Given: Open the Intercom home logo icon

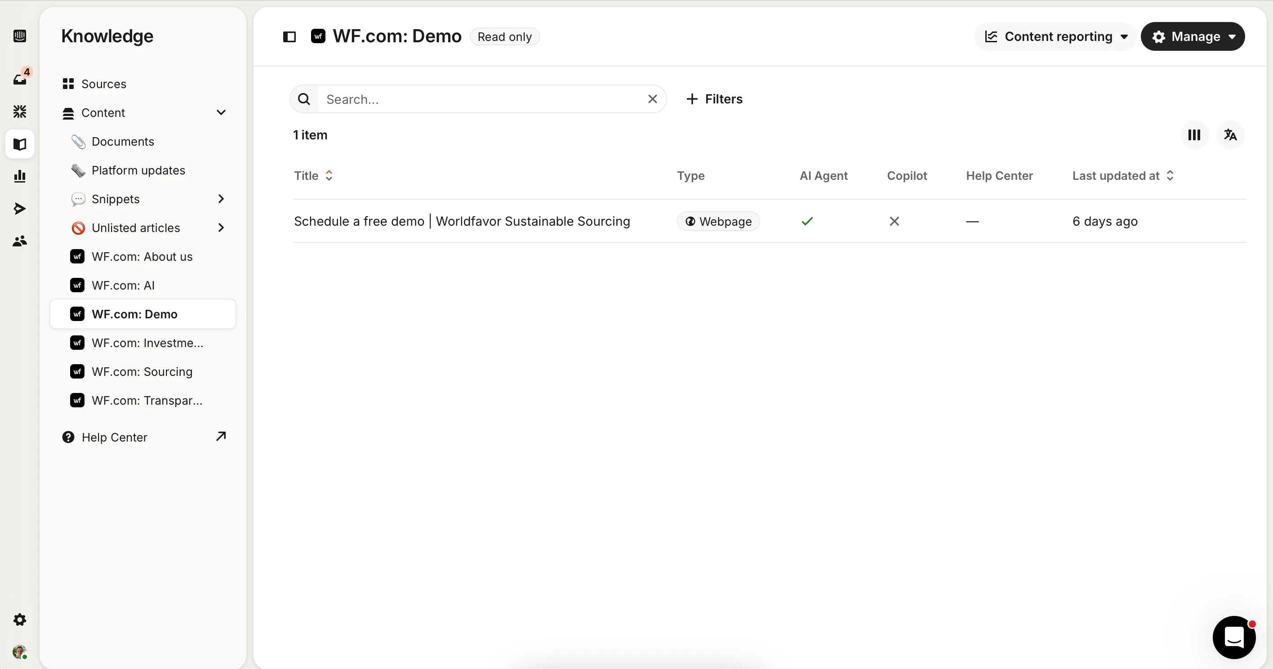Looking at the screenshot, I should pos(20,36).
